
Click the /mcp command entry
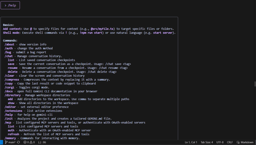point(8,123)
